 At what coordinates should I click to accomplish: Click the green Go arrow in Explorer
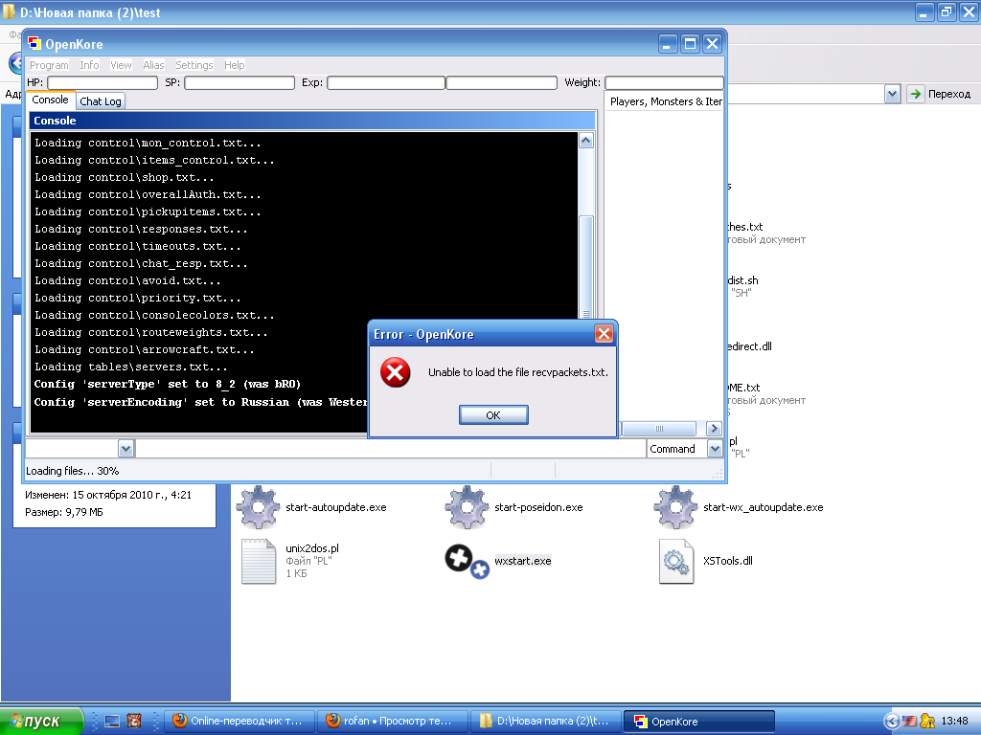tap(915, 94)
